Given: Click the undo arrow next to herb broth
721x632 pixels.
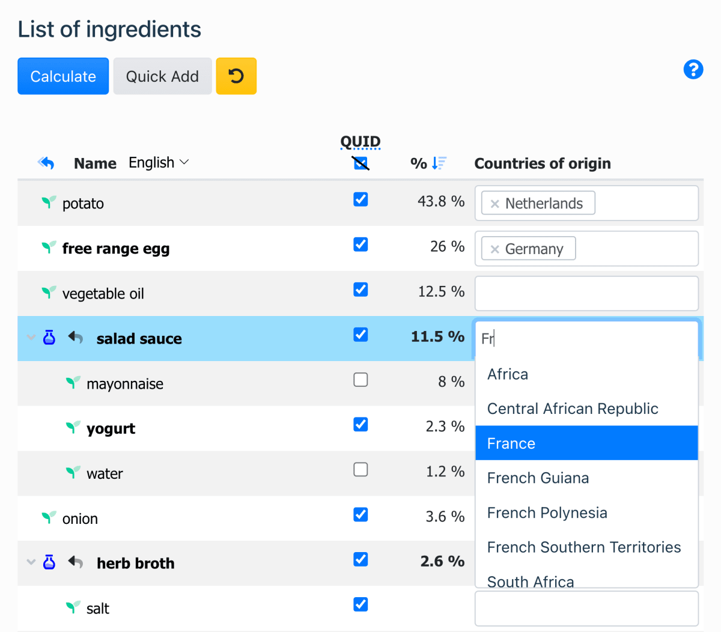Looking at the screenshot, I should pyautogui.click(x=74, y=562).
